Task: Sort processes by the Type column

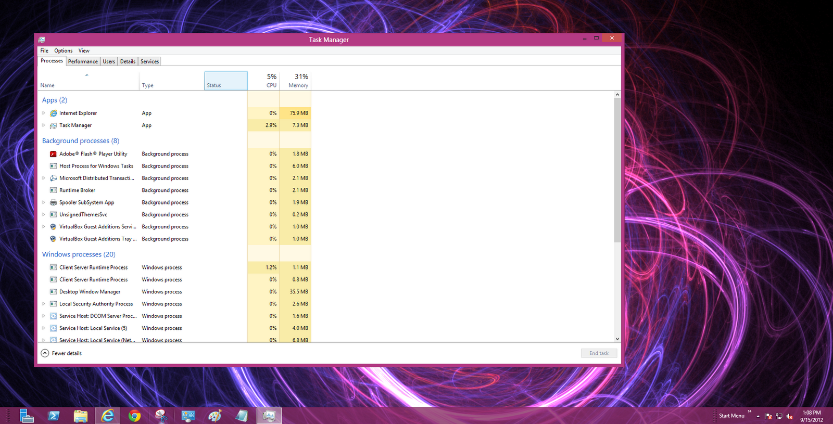Action: click(172, 81)
